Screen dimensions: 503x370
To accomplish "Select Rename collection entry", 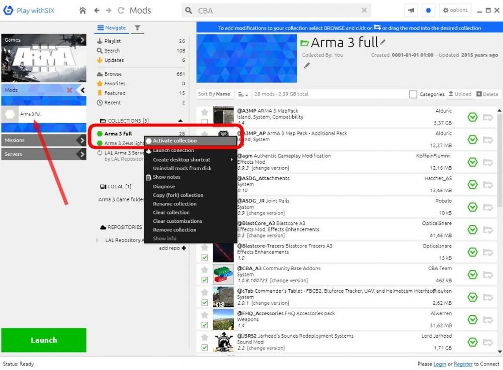I will [191, 204].
